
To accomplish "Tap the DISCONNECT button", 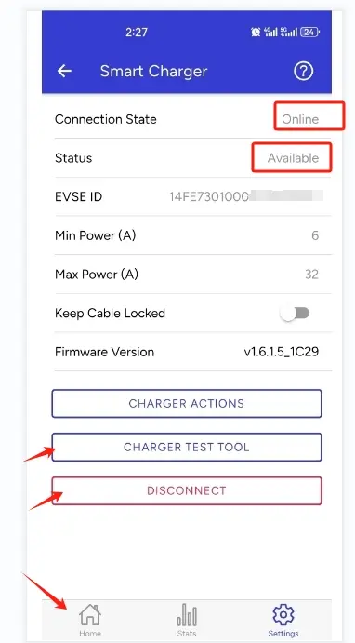I will click(x=187, y=490).
